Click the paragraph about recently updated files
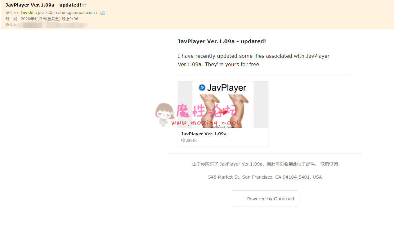 click(254, 60)
